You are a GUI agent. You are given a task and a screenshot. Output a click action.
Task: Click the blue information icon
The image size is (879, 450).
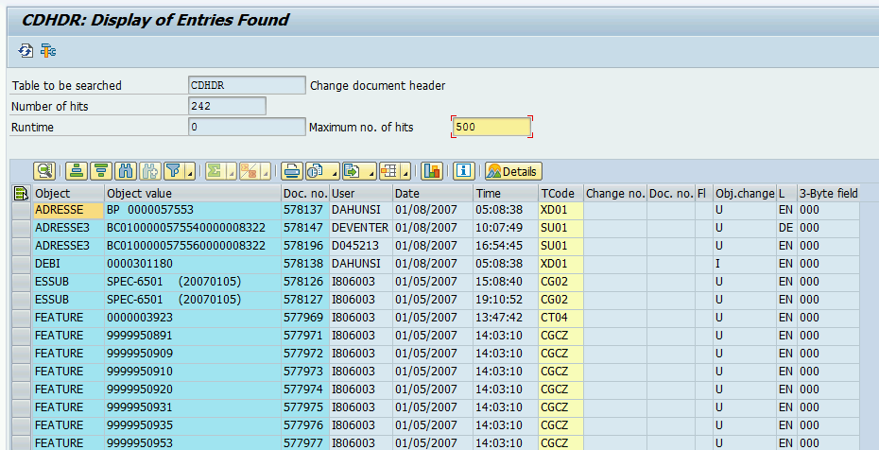coord(463,171)
